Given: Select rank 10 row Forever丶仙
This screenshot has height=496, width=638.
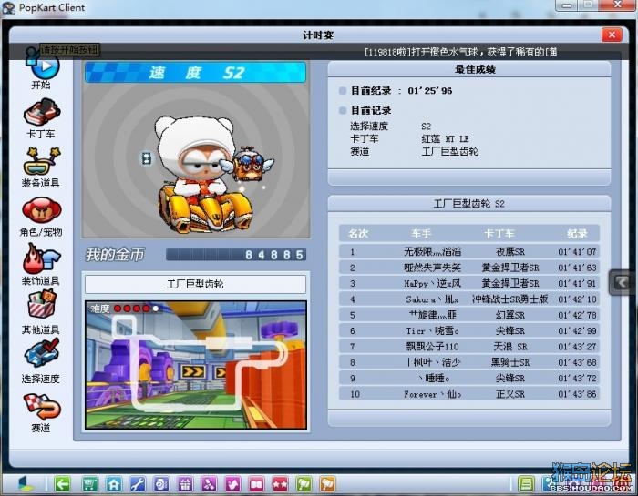Looking at the screenshot, I should point(468,394).
